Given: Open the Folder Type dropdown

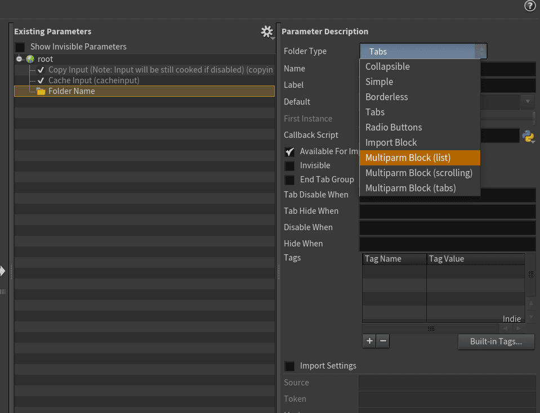Looking at the screenshot, I should (423, 52).
